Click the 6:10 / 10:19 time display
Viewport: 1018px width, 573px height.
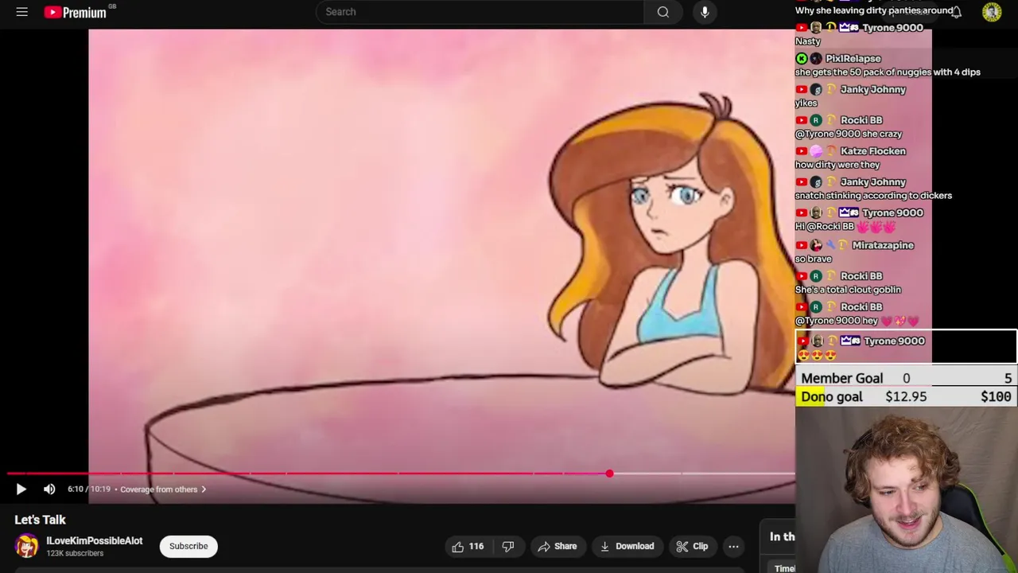(x=89, y=489)
